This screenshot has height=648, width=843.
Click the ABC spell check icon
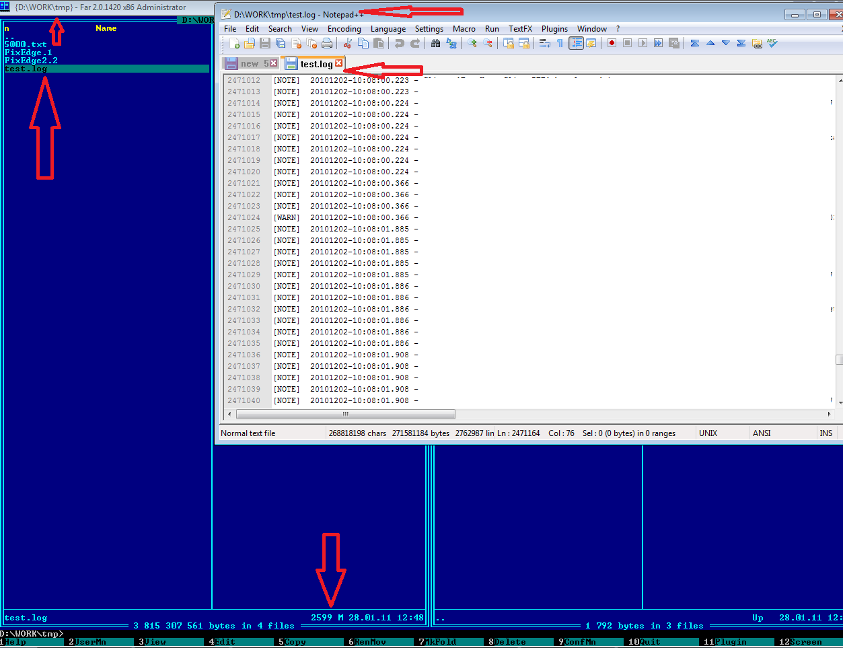click(x=772, y=43)
